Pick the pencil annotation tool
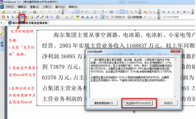Viewport: 196px width, 119px height. [42, 17]
